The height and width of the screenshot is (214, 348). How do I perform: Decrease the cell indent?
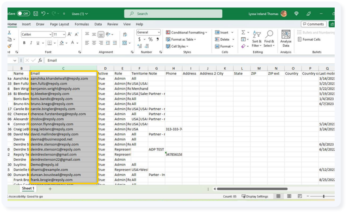coord(108,43)
